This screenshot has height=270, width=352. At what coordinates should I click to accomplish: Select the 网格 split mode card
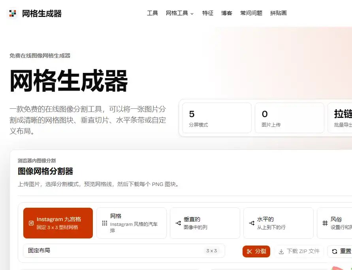point(132,223)
